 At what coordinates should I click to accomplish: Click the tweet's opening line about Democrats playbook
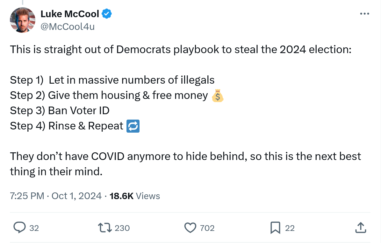(181, 50)
